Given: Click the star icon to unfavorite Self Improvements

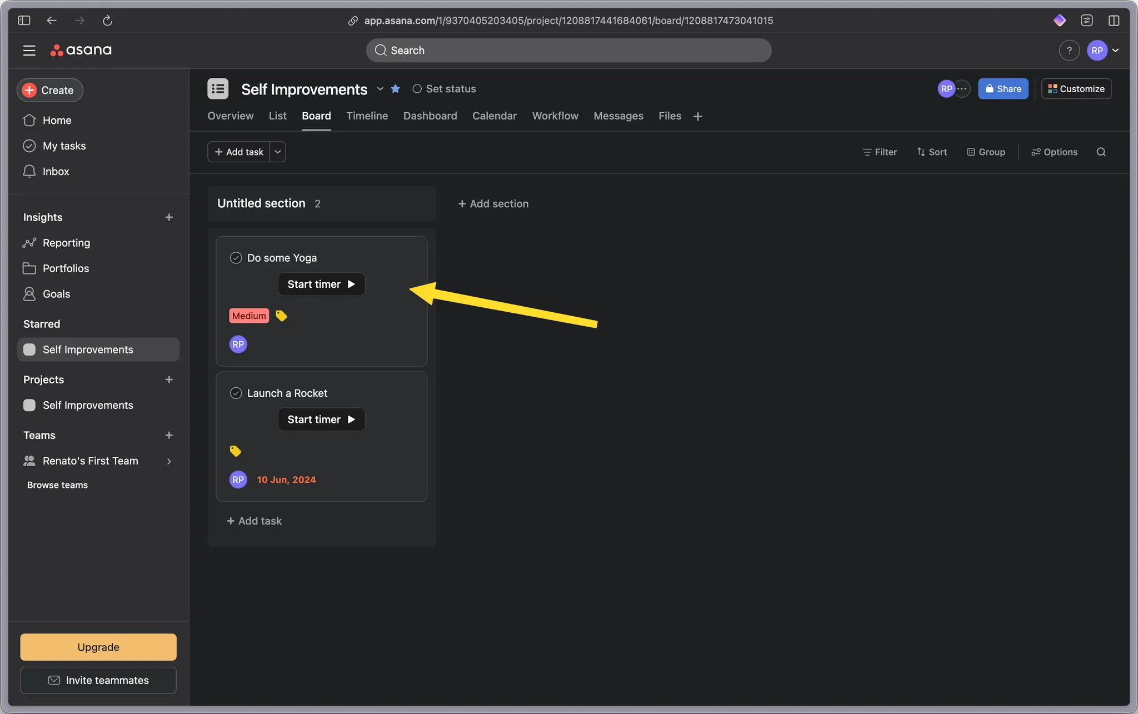Looking at the screenshot, I should click(x=395, y=89).
